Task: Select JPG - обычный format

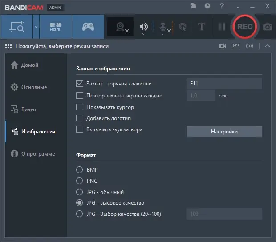Action: coord(79,192)
